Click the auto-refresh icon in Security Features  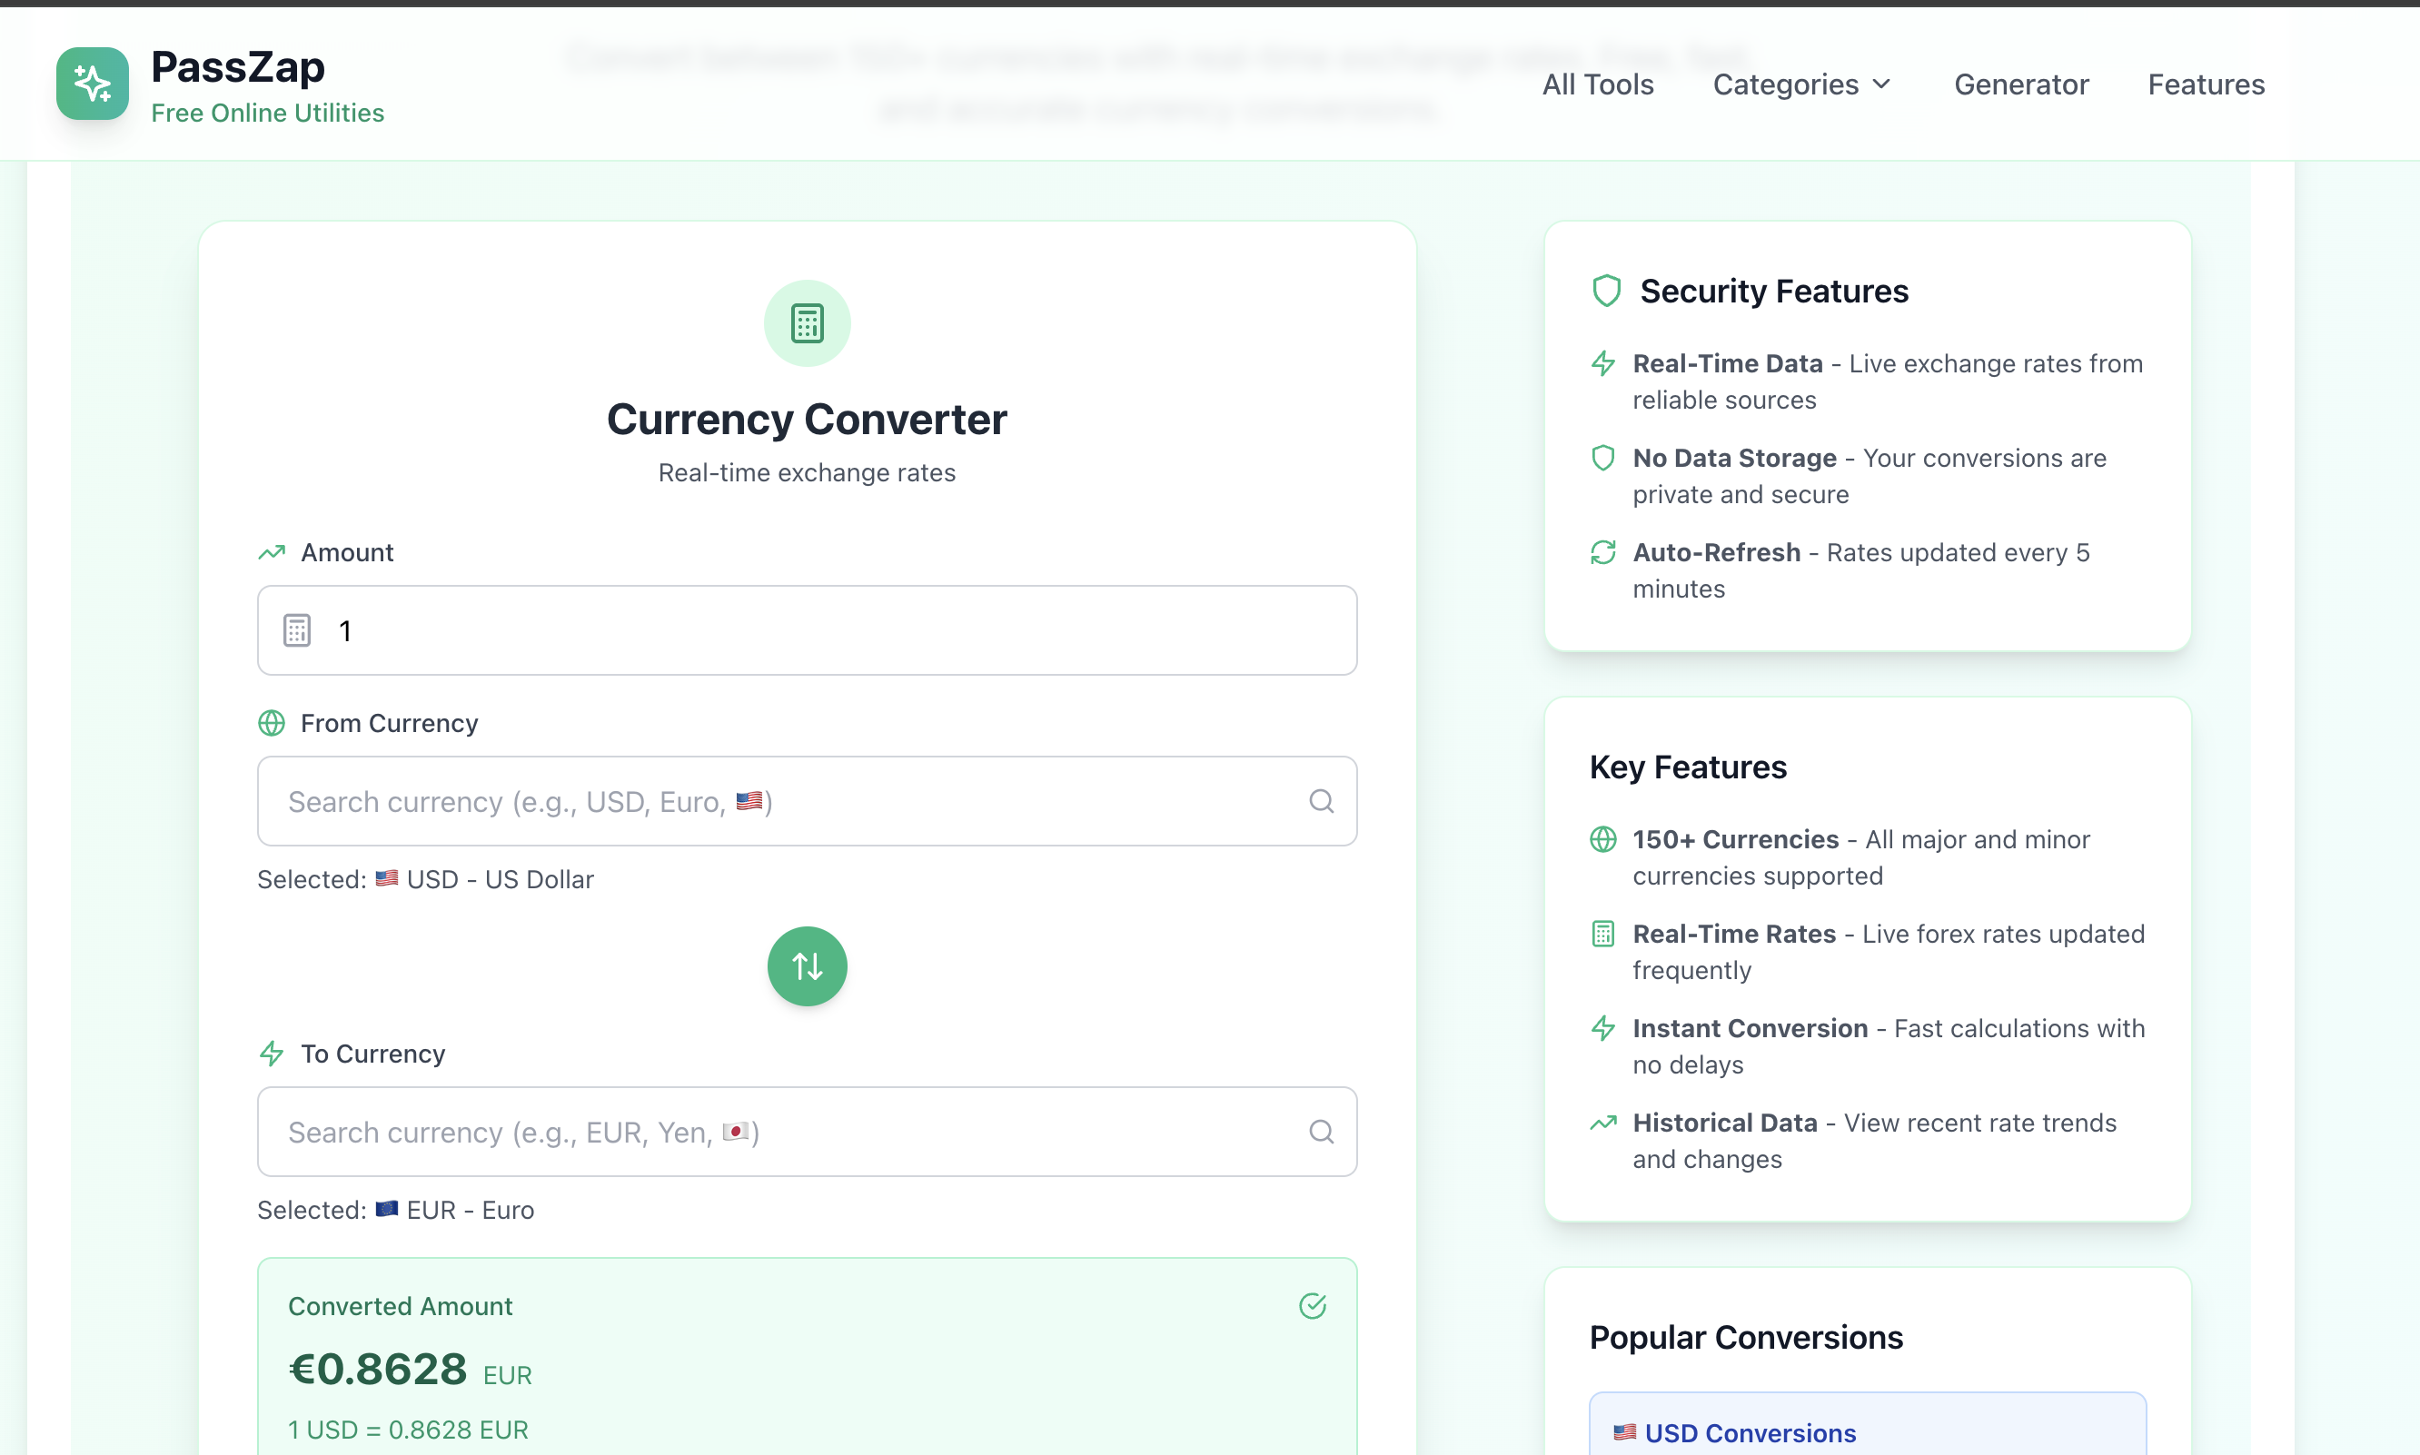1604,552
